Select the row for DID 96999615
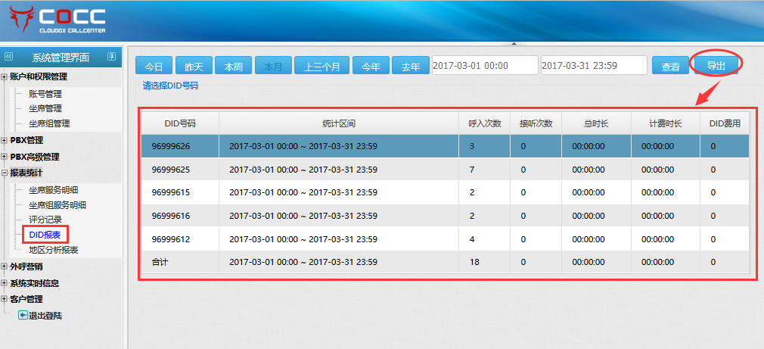Image resolution: width=764 pixels, height=349 pixels. [445, 192]
